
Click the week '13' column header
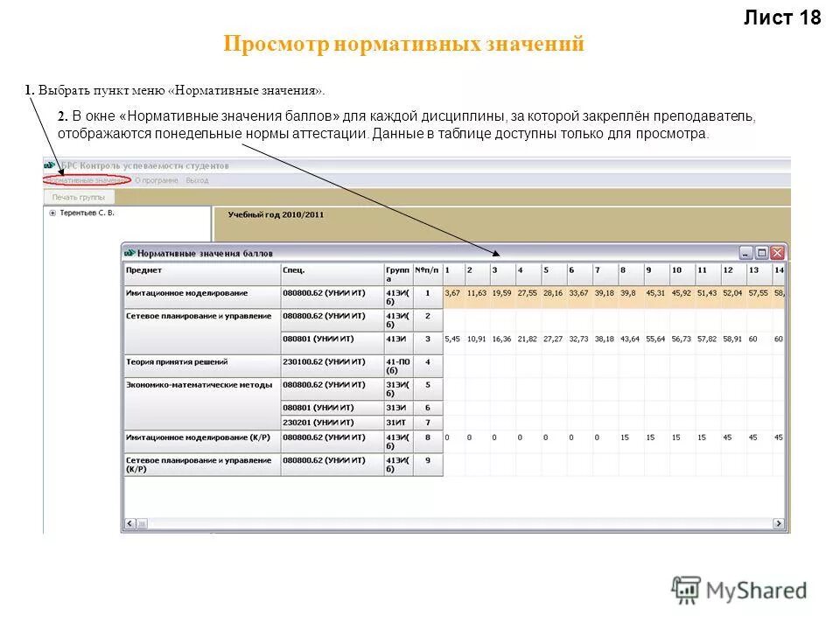pyautogui.click(x=759, y=274)
